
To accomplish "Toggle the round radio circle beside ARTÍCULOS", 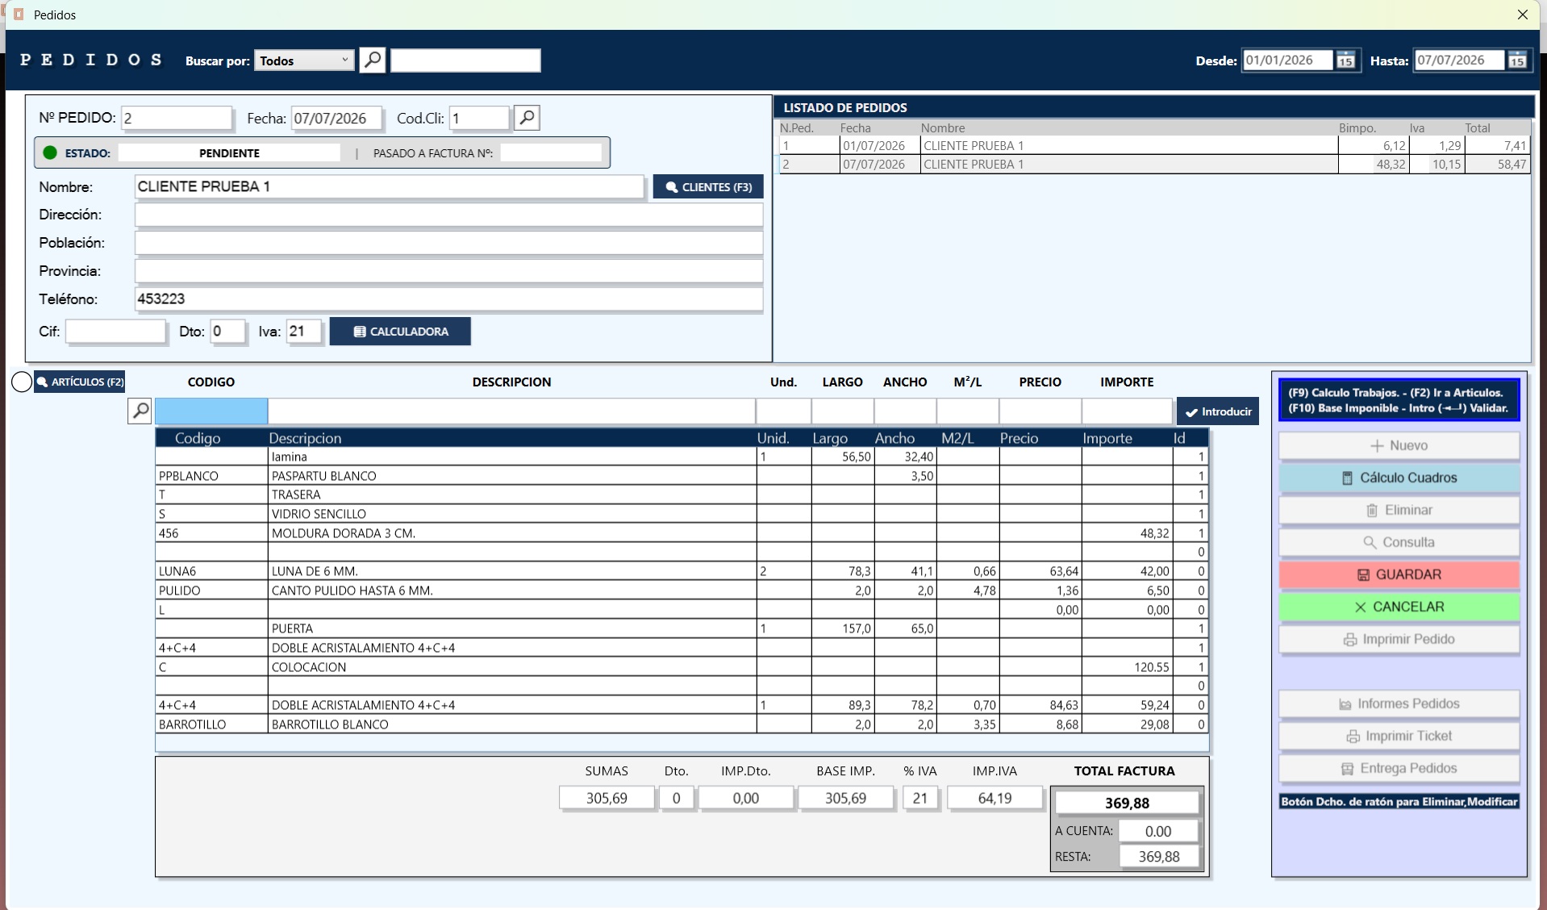I will (x=22, y=382).
